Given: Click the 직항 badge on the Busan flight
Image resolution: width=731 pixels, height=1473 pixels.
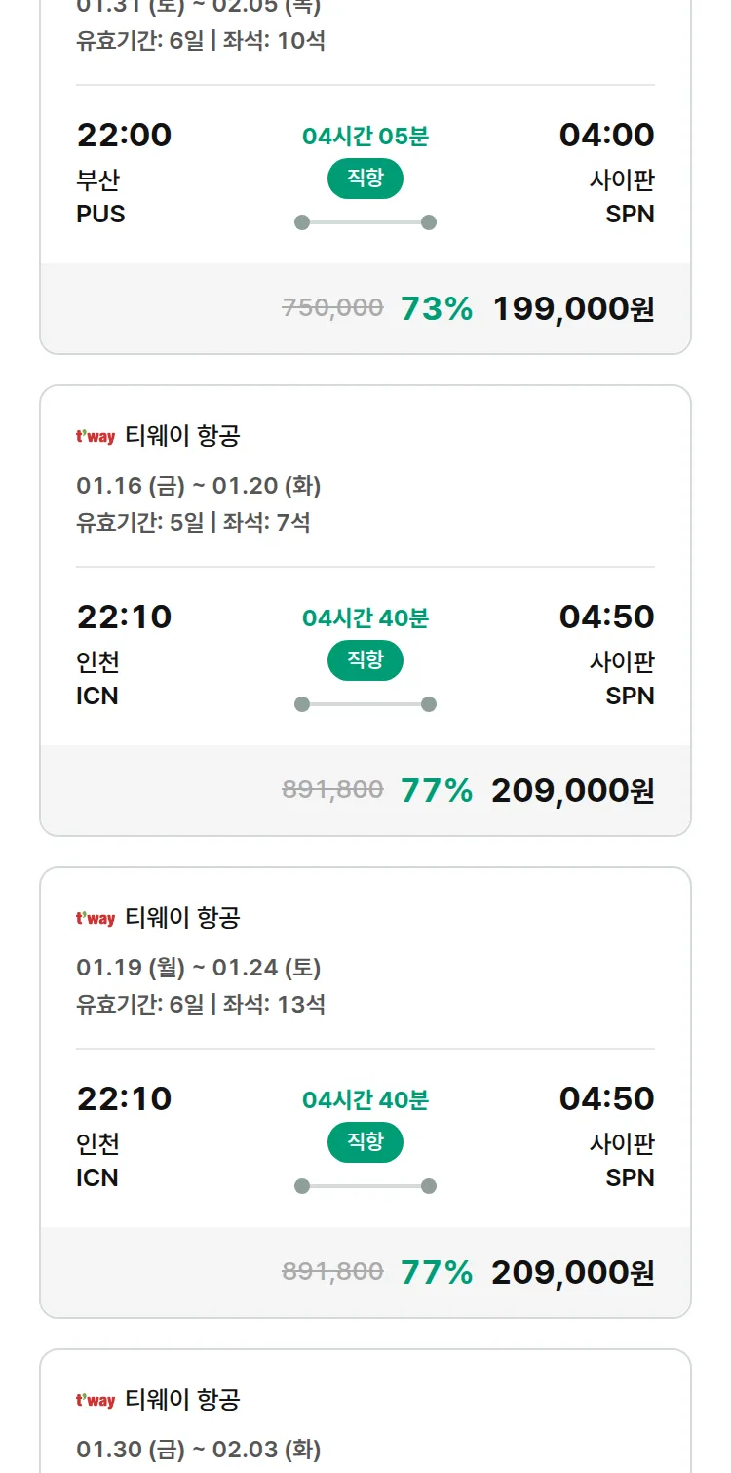Looking at the screenshot, I should click(x=365, y=179).
